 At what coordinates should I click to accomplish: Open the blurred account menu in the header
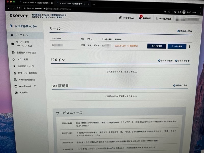(187, 19)
